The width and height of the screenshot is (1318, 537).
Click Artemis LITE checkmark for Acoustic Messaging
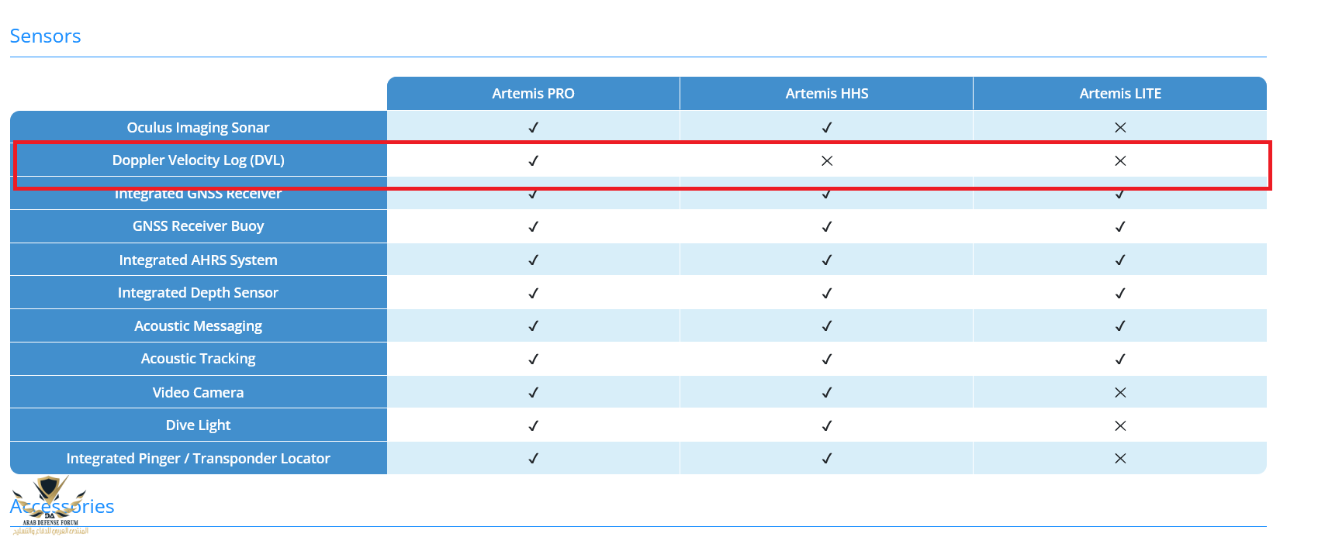(x=1120, y=326)
